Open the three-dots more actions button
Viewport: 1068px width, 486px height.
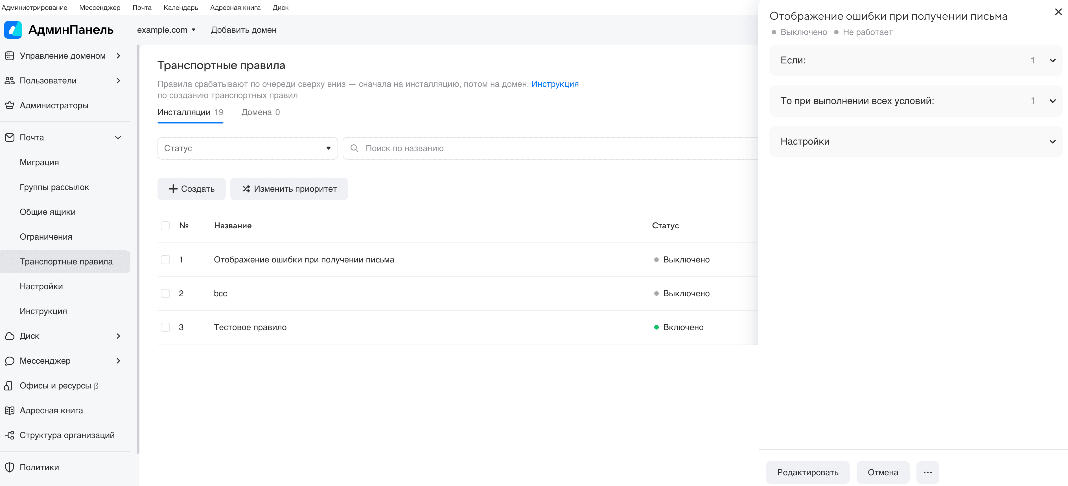927,472
